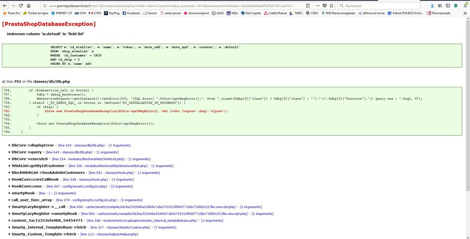The image size is (470, 239).
Task: Click the green shield extension icon
Action: tap(455, 6)
